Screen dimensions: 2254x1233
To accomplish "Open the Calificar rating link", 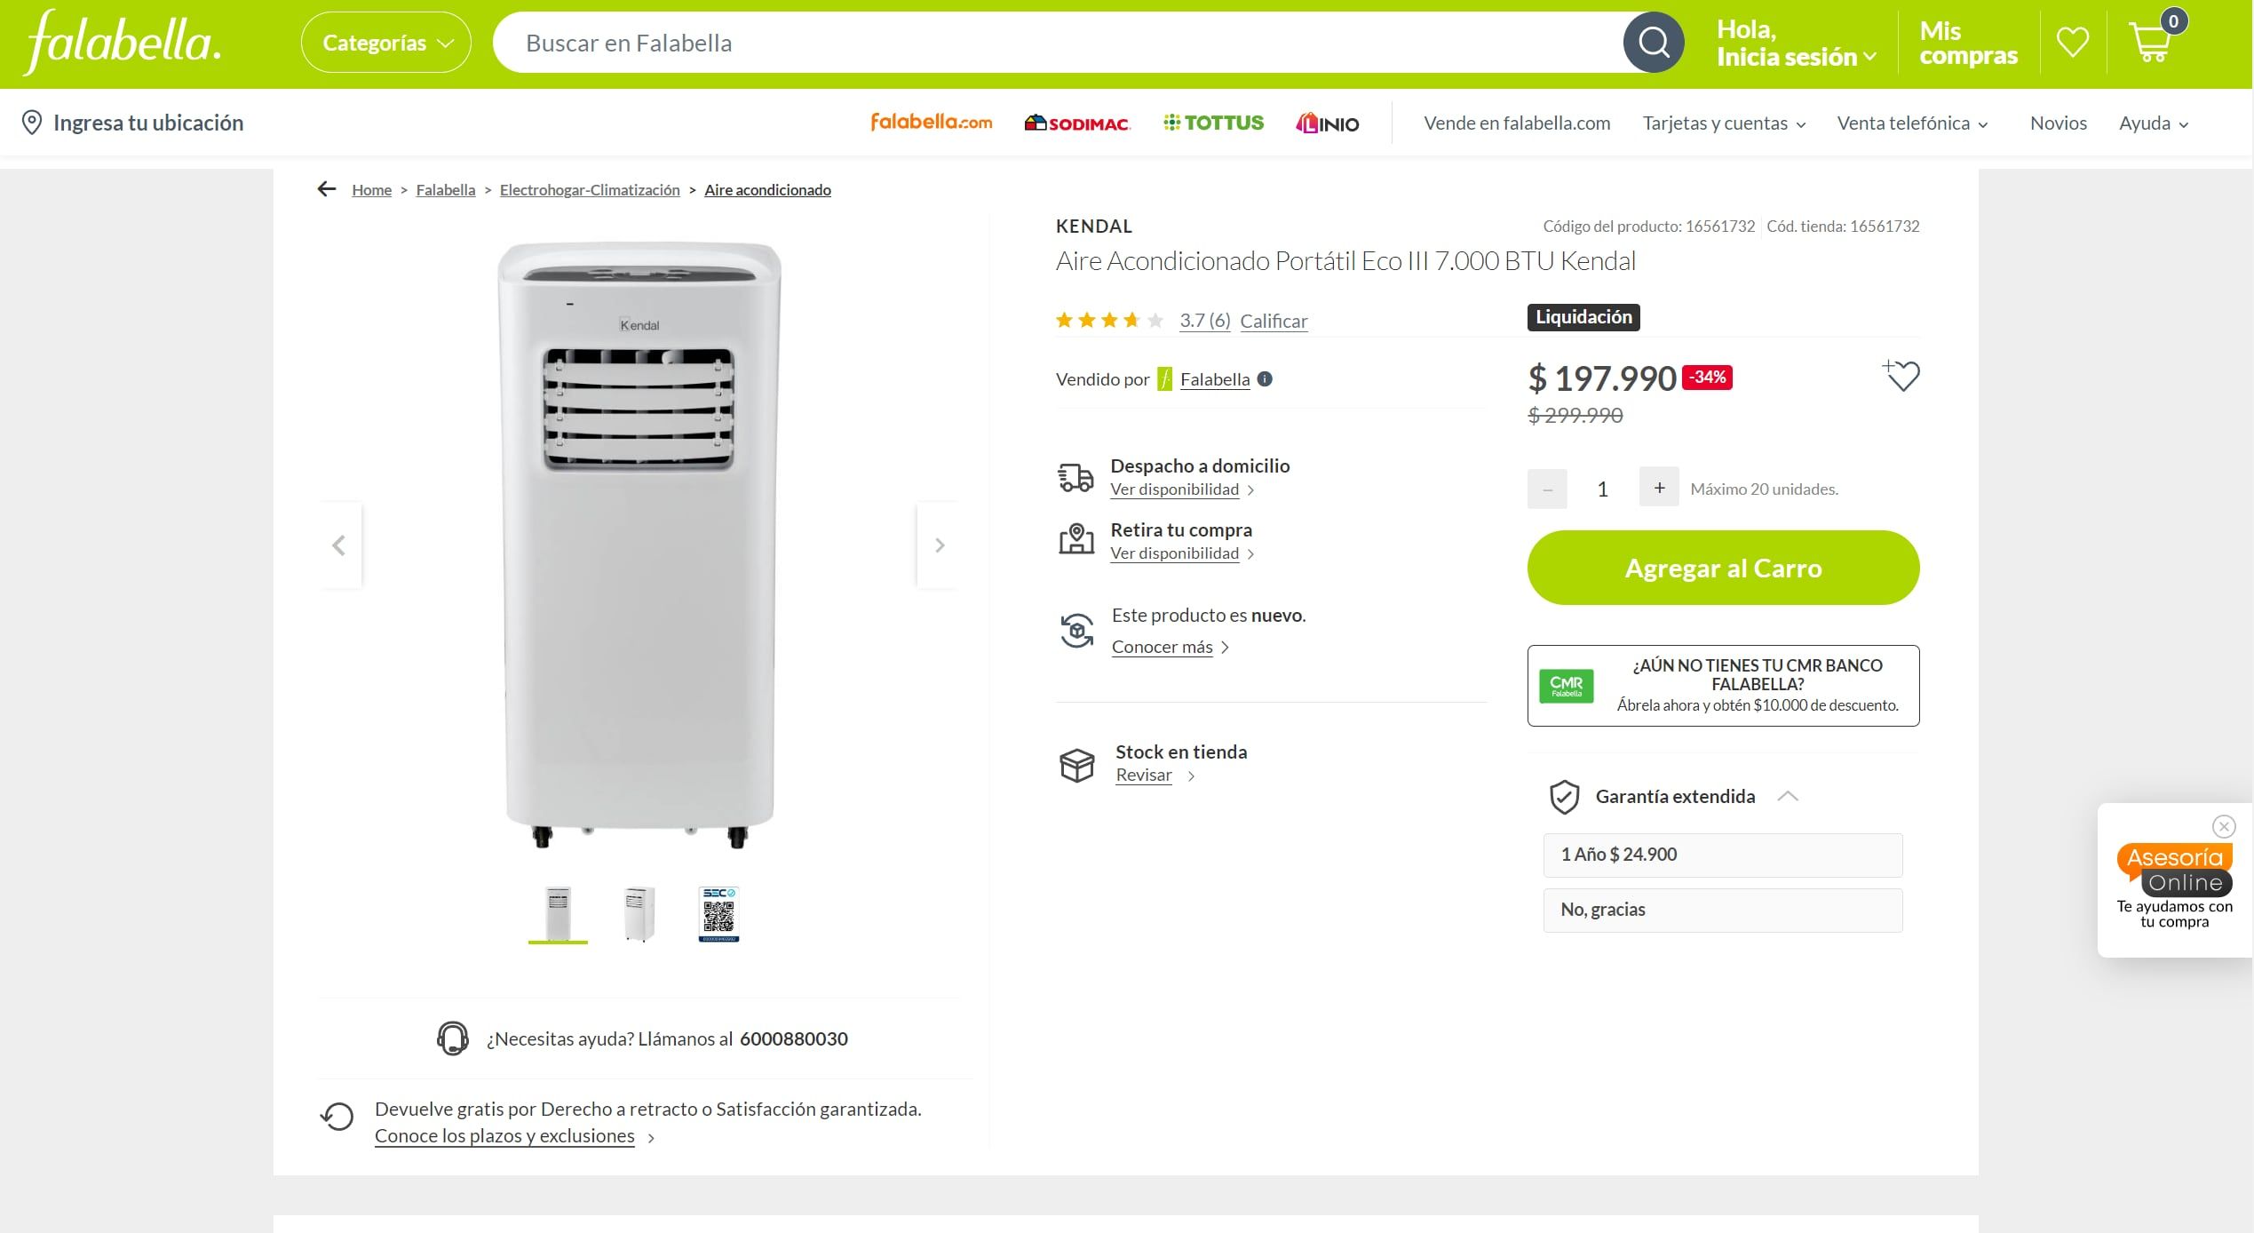I will point(1274,321).
